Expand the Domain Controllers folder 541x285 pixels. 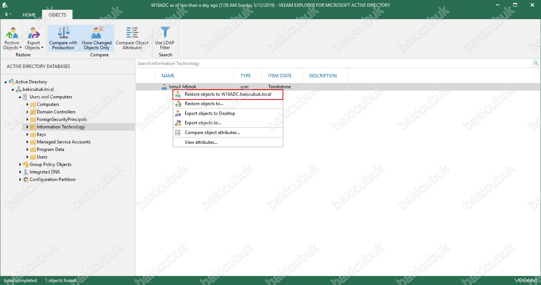click(x=27, y=112)
